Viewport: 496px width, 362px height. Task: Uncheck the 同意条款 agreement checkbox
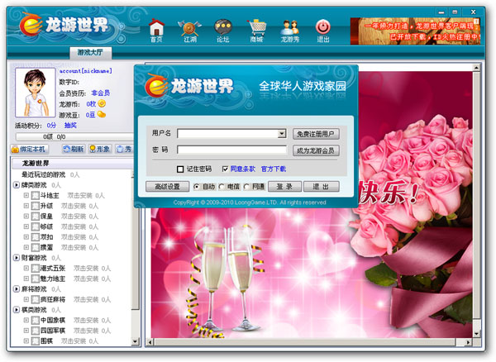point(225,169)
